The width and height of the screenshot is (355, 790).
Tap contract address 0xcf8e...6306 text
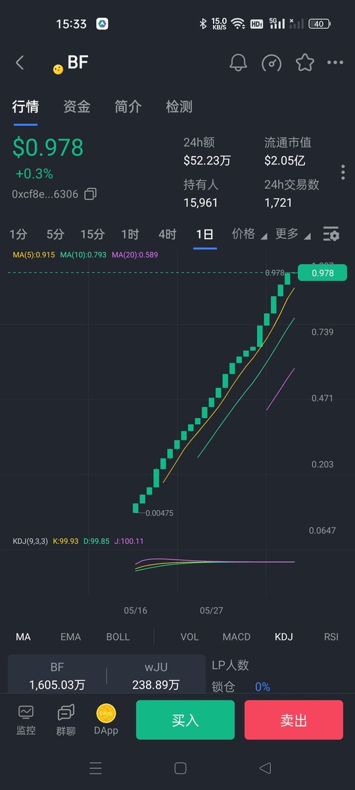tap(45, 194)
